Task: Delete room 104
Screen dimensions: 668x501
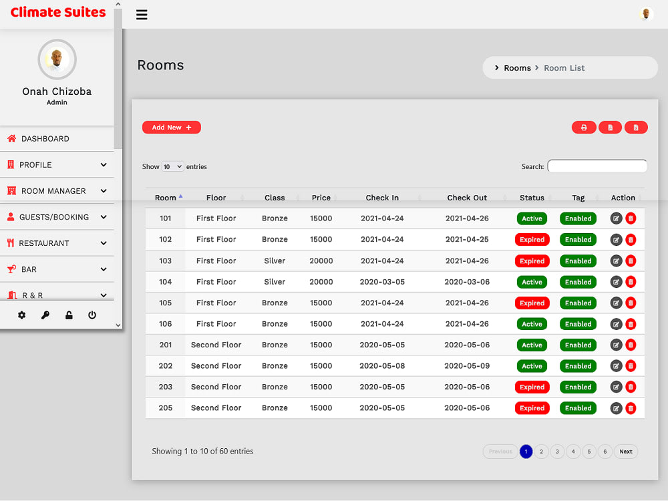Action: (631, 282)
